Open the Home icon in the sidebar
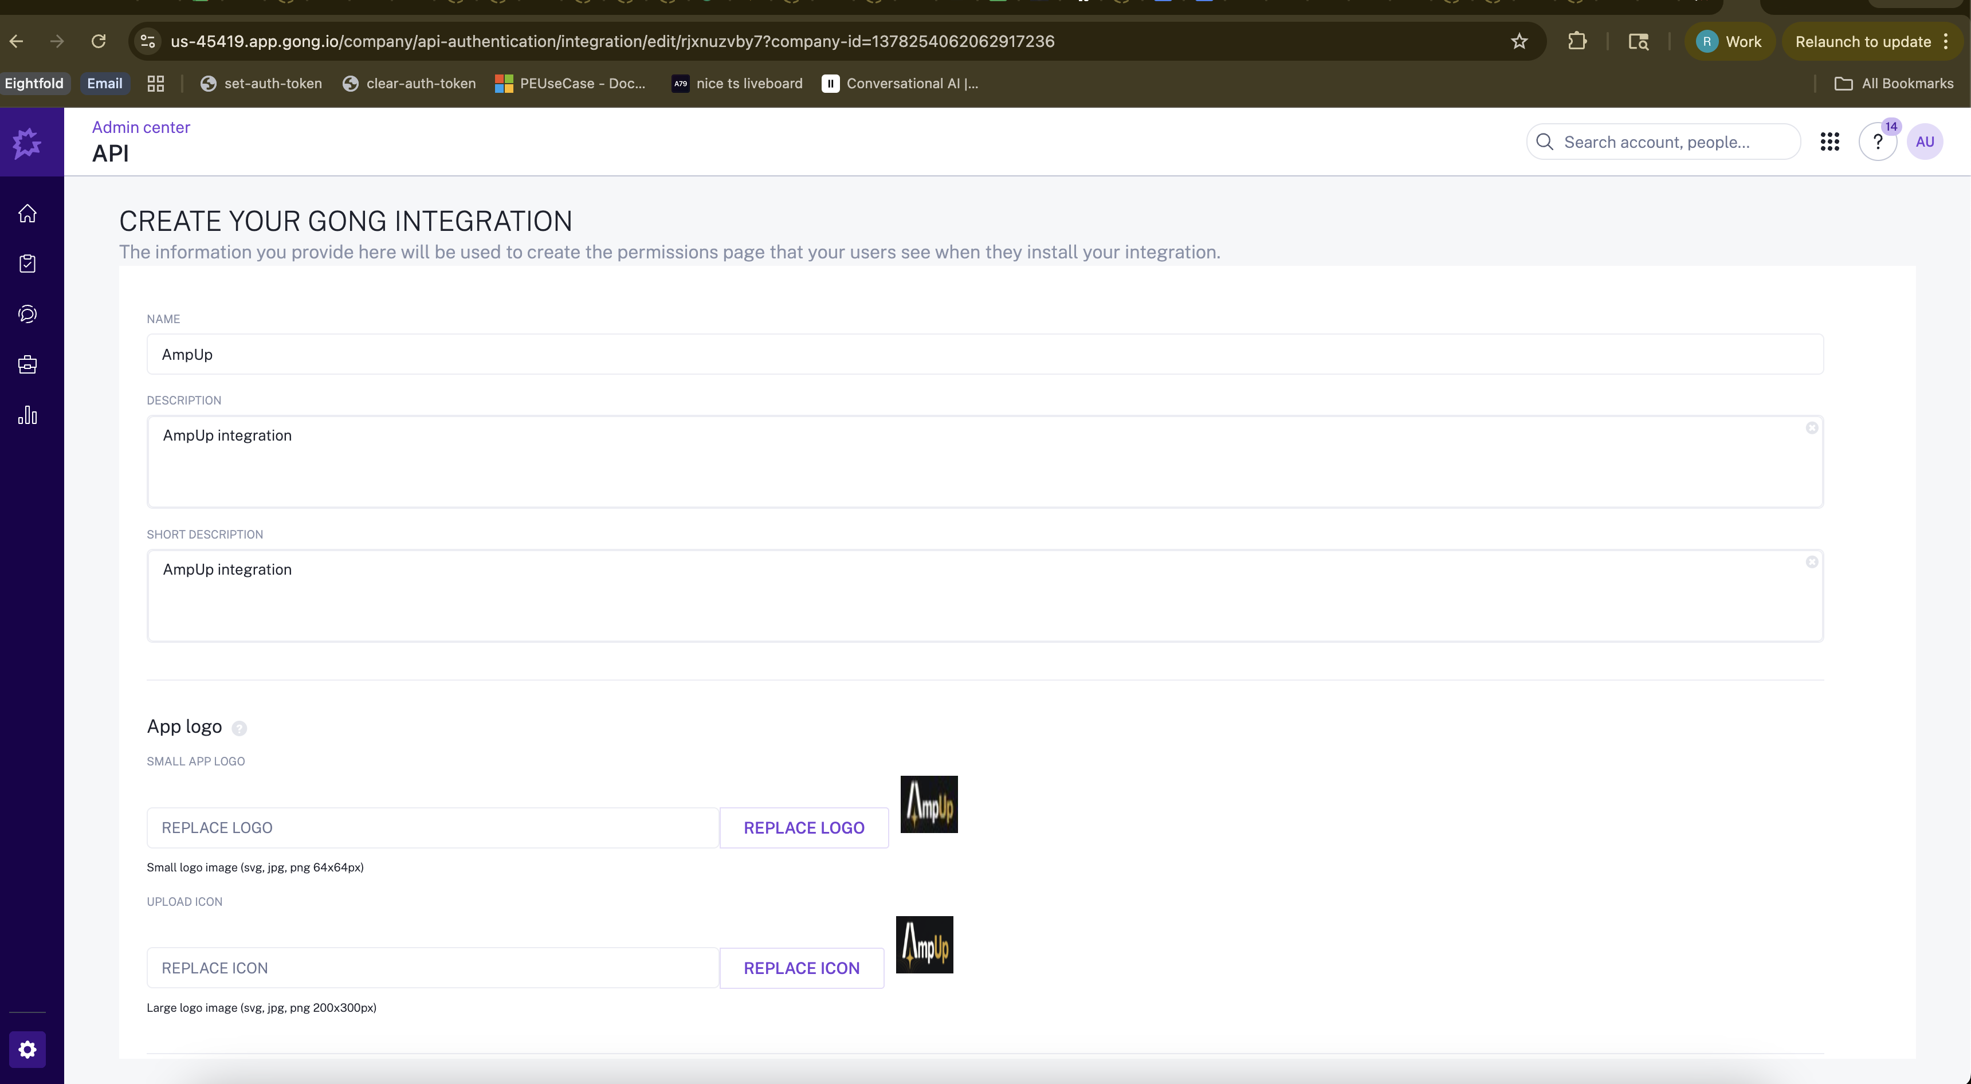1971x1084 pixels. tap(28, 213)
